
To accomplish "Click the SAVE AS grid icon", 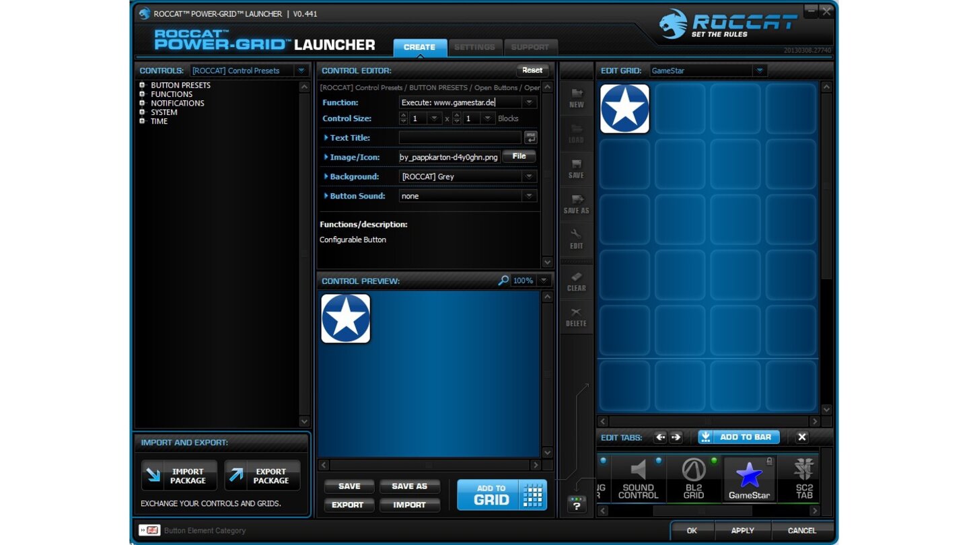I will (577, 204).
